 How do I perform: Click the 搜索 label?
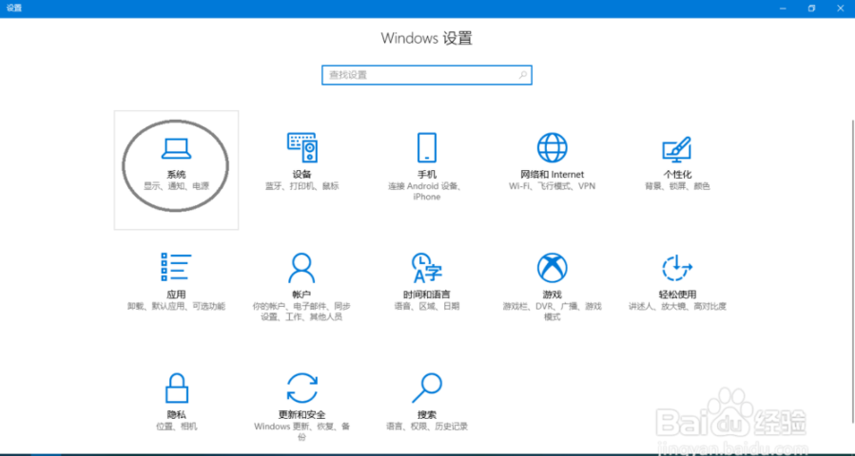(426, 414)
